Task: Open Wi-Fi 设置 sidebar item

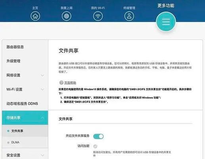Action: coord(25,89)
